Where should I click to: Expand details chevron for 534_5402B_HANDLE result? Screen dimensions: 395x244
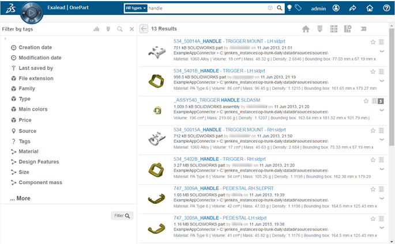click(382, 169)
